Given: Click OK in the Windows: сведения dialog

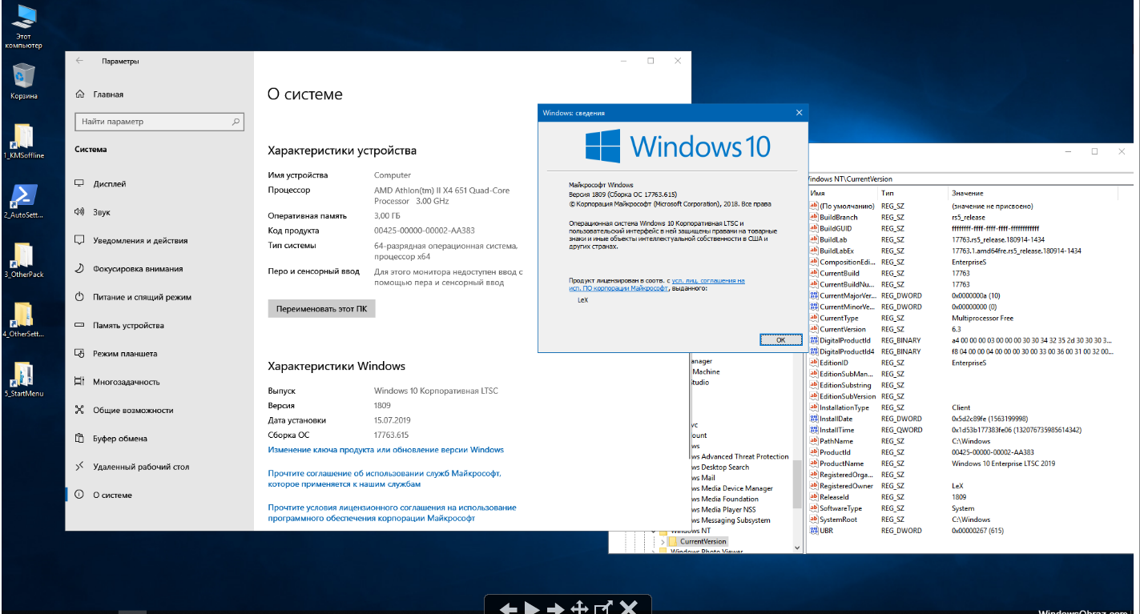Looking at the screenshot, I should tap(780, 339).
